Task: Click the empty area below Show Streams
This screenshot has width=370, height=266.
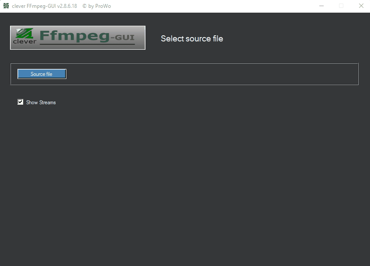Action: (183, 183)
